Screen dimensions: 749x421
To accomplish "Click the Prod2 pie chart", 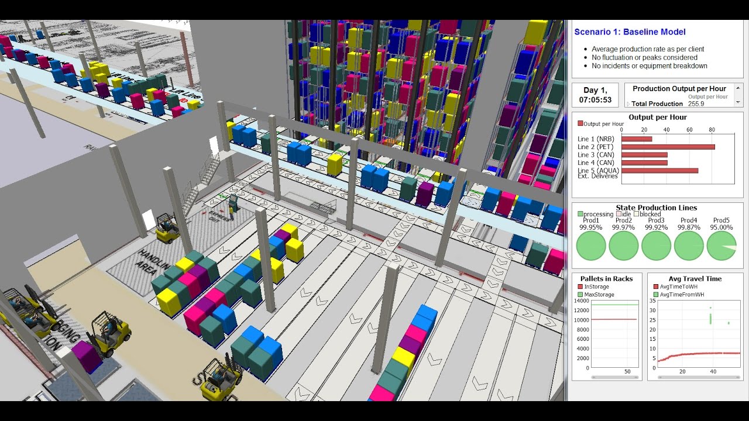I will pyautogui.click(x=624, y=246).
